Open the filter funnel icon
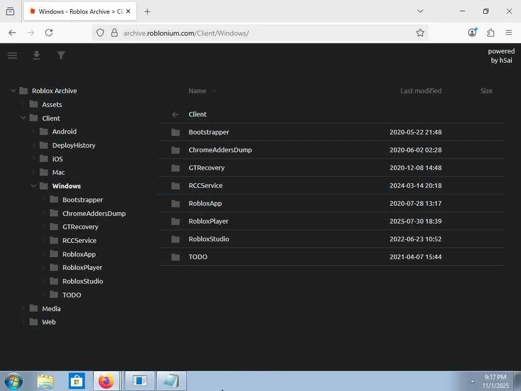The height and width of the screenshot is (391, 521). pyautogui.click(x=61, y=55)
